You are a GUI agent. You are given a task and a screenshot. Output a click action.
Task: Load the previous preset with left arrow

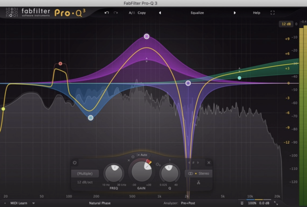pyautogui.click(x=160, y=13)
